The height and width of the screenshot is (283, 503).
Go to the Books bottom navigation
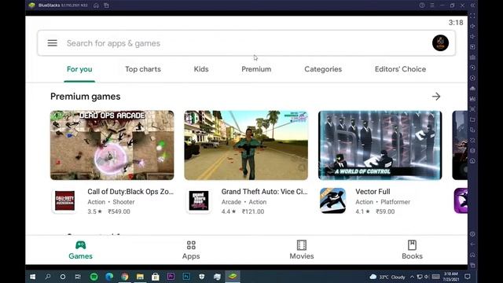(412, 250)
